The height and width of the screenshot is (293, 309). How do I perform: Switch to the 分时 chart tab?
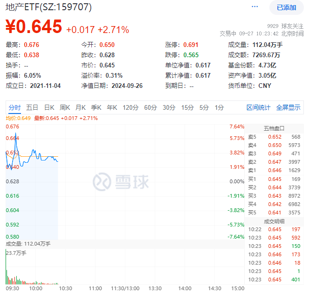click(14, 107)
